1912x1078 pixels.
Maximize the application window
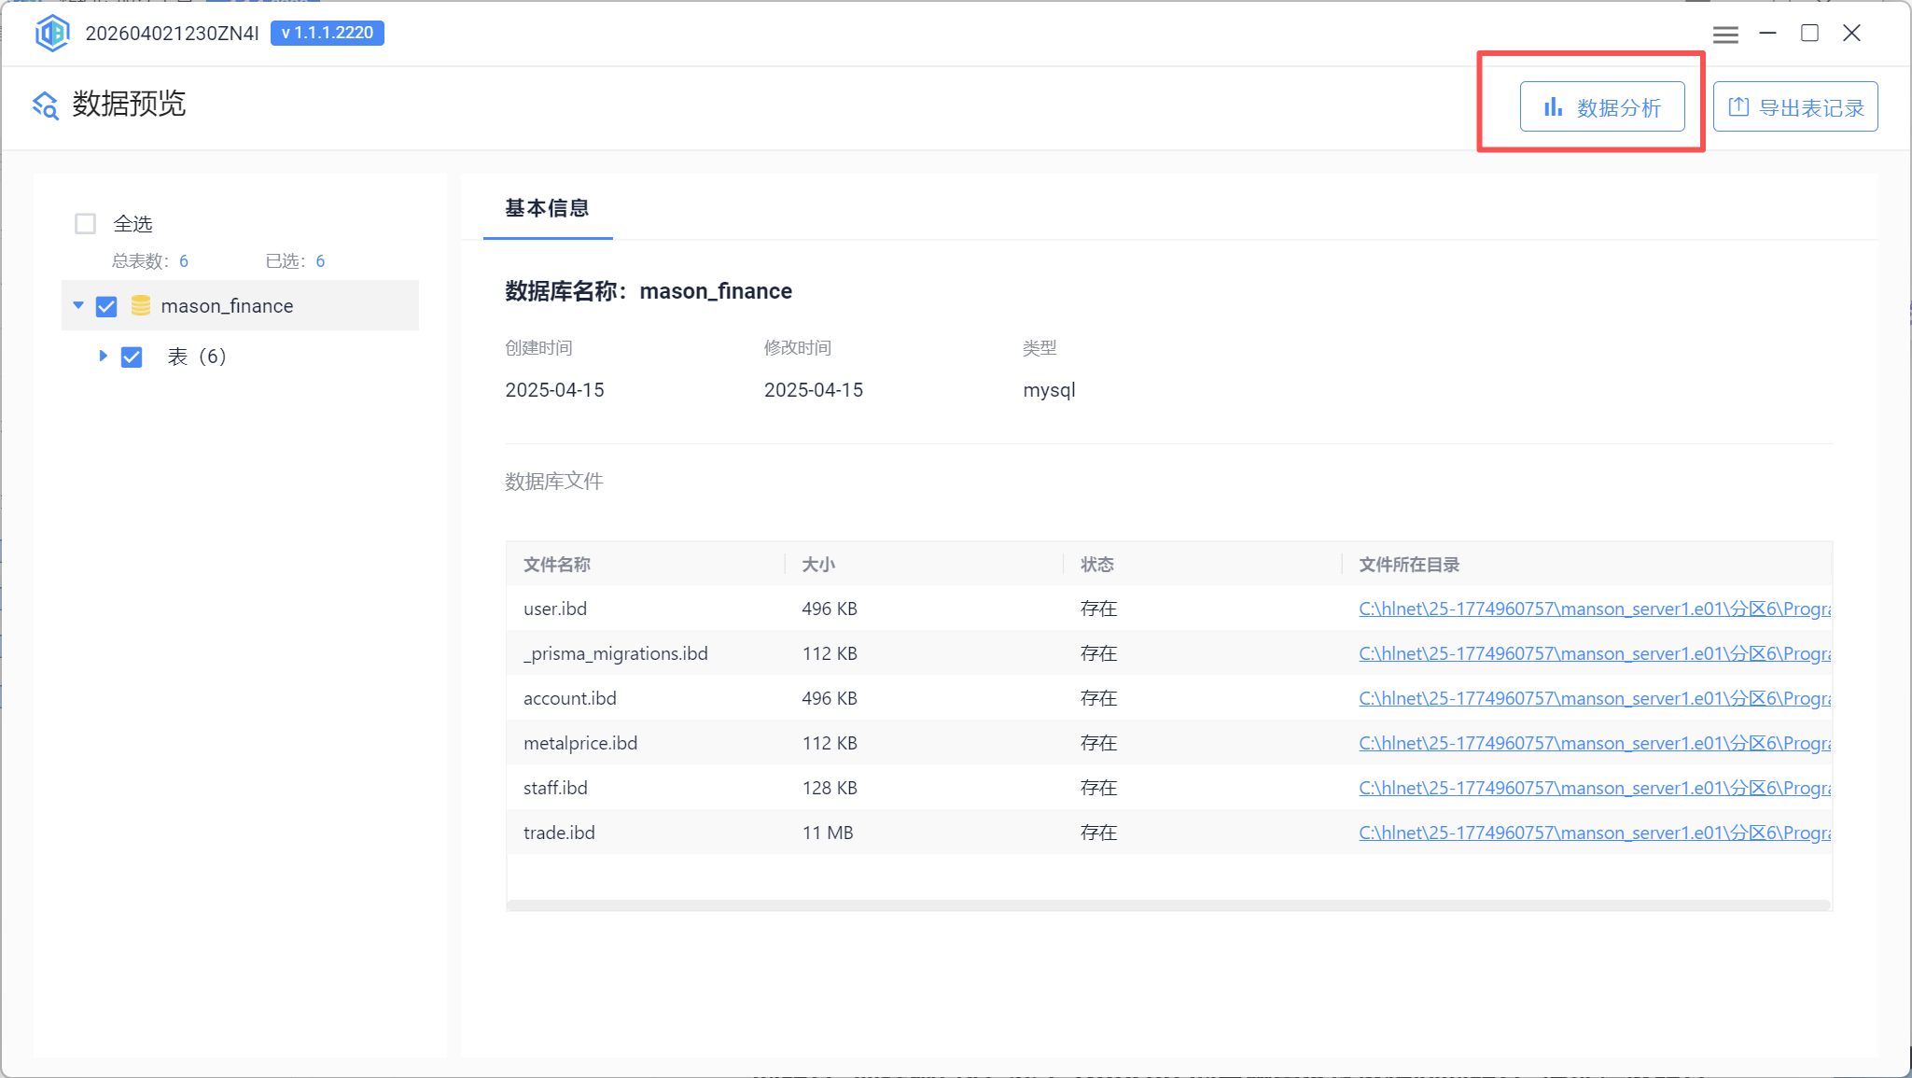click(x=1809, y=34)
